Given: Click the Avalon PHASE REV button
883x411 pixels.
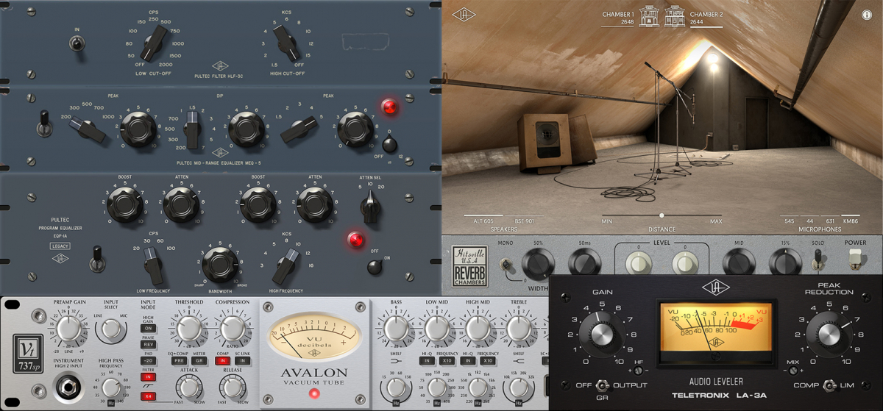Looking at the screenshot, I should [149, 345].
